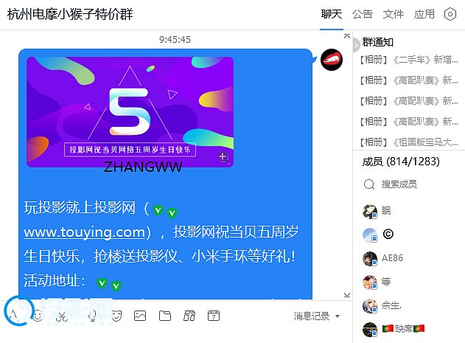This screenshot has width=465, height=343.
Task: Start a voice message with the microphone icon
Action: pyautogui.click(x=93, y=316)
